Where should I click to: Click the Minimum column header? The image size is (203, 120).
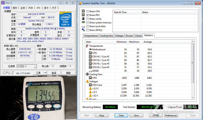pos(121,42)
